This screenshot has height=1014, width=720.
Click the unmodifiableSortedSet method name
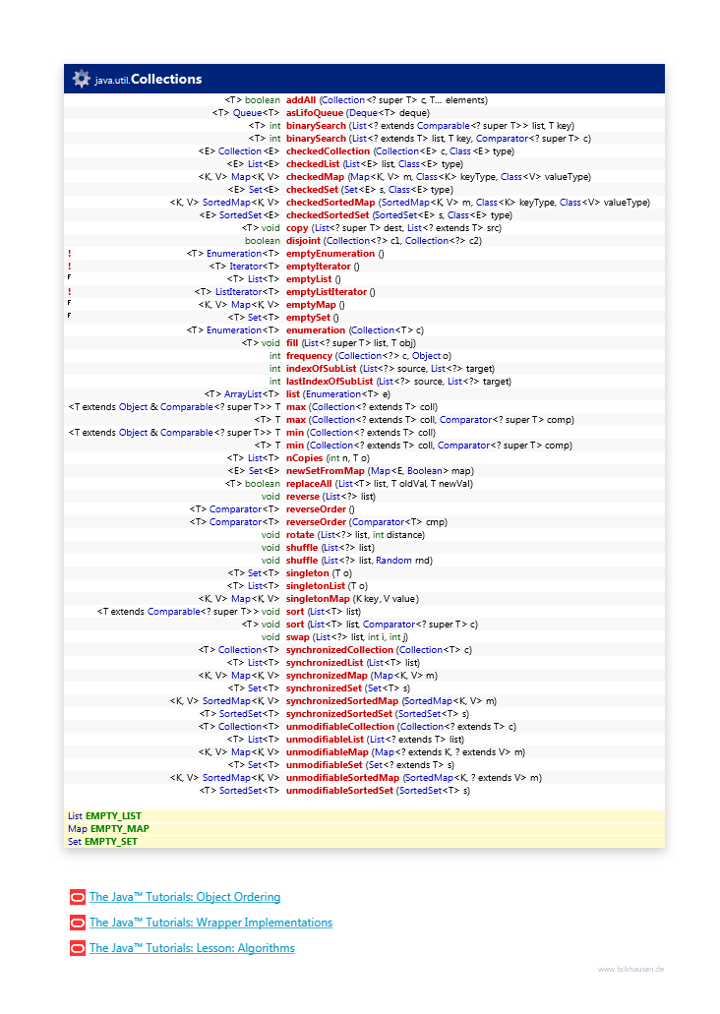(339, 791)
